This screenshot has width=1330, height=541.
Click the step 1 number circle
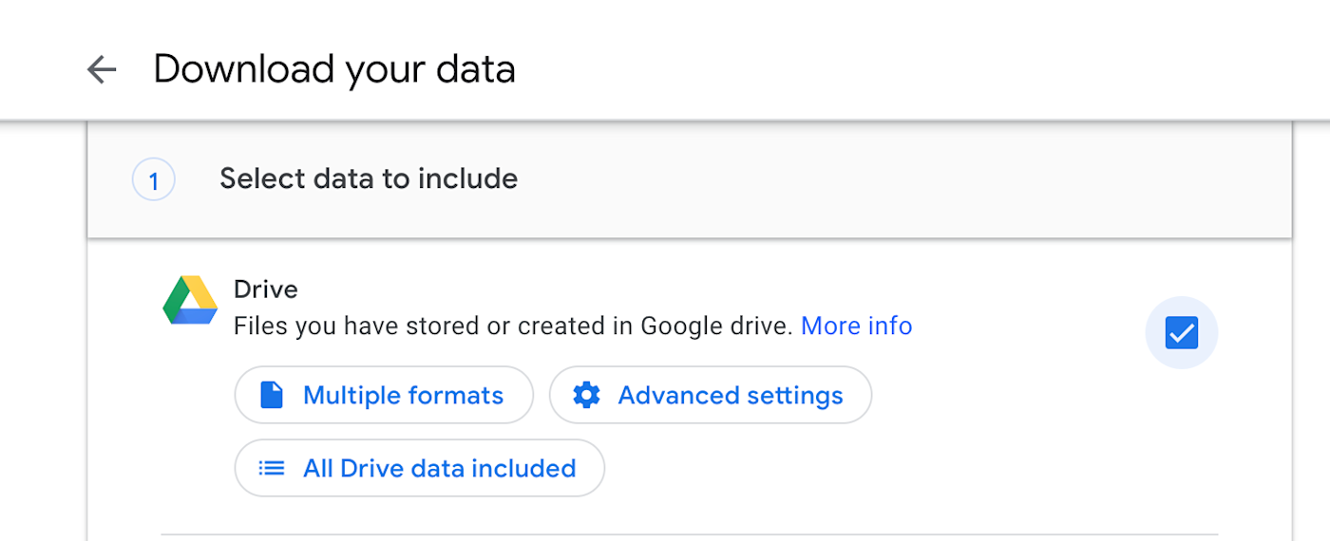pos(153,179)
